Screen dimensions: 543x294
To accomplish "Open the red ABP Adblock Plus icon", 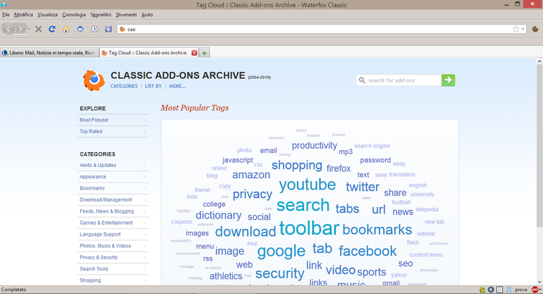I will 536,289.
